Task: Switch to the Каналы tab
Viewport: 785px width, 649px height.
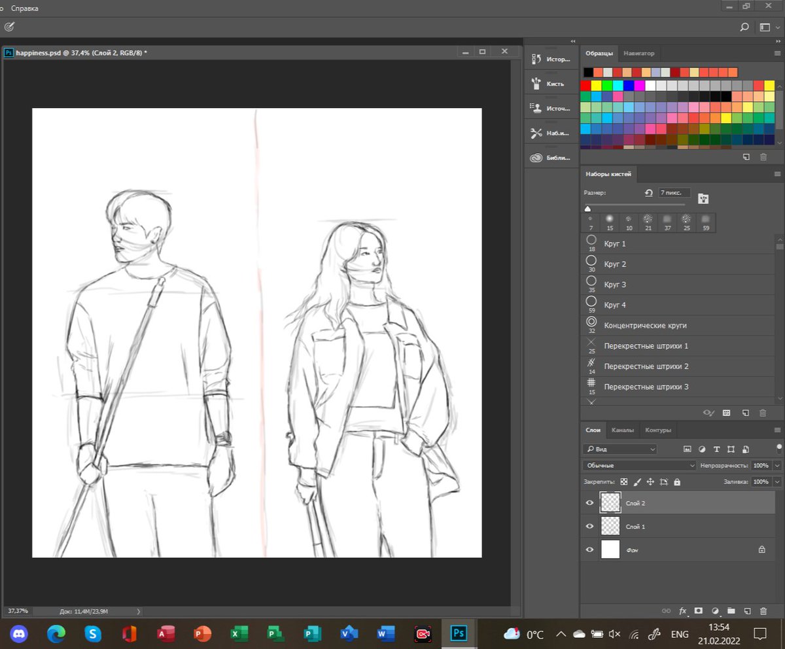Action: point(622,430)
